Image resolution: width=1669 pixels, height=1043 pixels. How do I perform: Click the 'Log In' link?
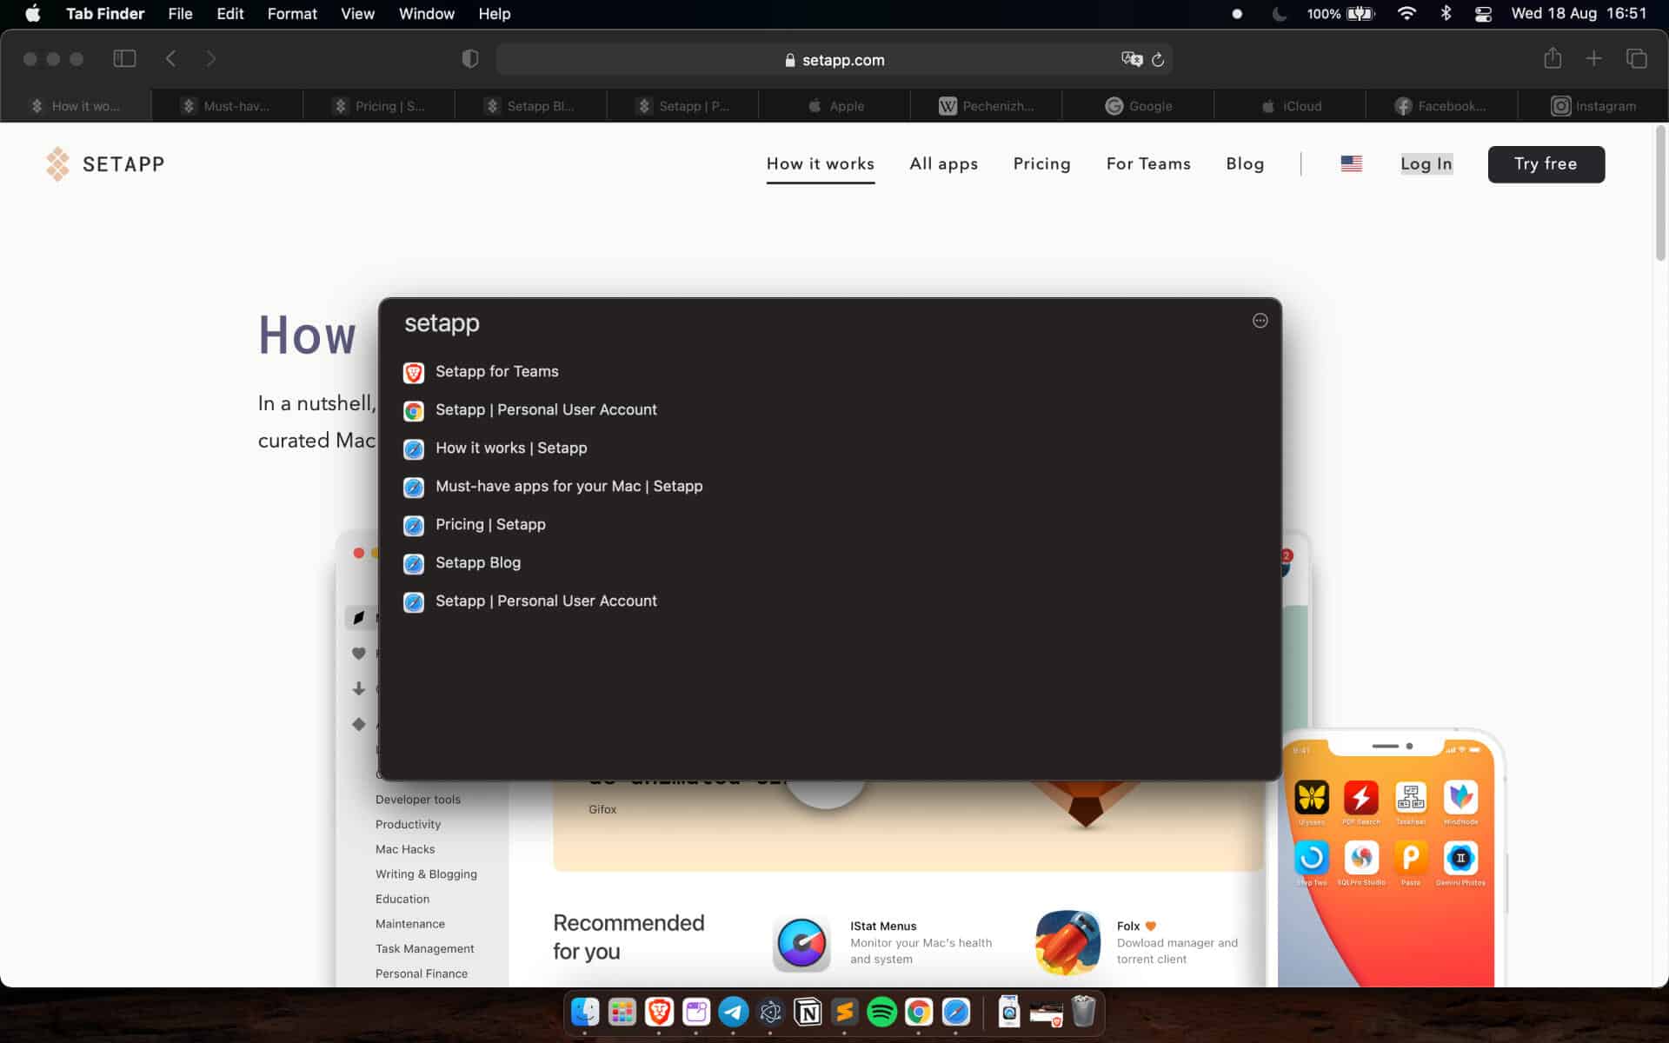tap(1426, 163)
